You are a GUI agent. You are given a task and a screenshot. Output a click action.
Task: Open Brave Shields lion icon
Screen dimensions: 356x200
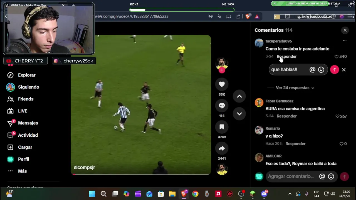click(248, 16)
